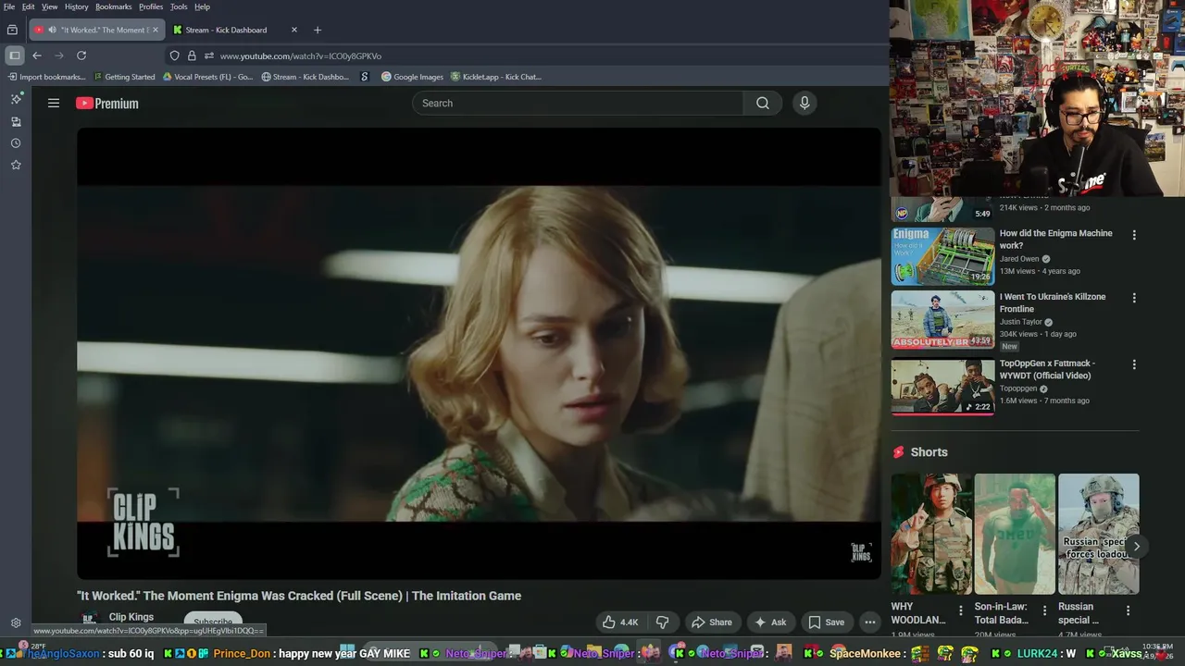The image size is (1185, 666).
Task: Save video to playlist
Action: pos(826,623)
